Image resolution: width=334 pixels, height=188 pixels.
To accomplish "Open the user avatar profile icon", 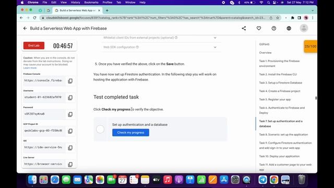I will [x=304, y=28].
